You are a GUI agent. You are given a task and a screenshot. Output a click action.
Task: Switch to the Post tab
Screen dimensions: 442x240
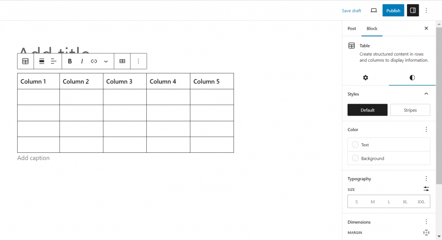(x=352, y=28)
